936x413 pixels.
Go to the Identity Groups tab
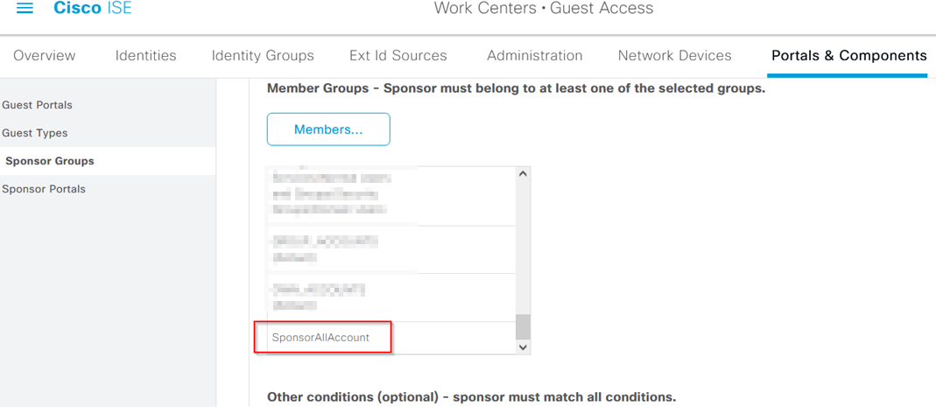(263, 56)
